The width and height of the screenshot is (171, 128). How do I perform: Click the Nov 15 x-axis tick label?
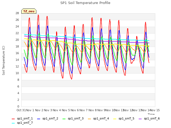(155, 110)
